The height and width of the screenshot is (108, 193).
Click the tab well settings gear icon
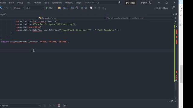tap(176, 14)
